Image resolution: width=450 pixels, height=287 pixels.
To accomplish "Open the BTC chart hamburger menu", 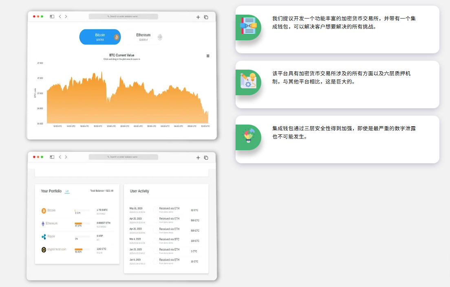I will click(x=208, y=56).
